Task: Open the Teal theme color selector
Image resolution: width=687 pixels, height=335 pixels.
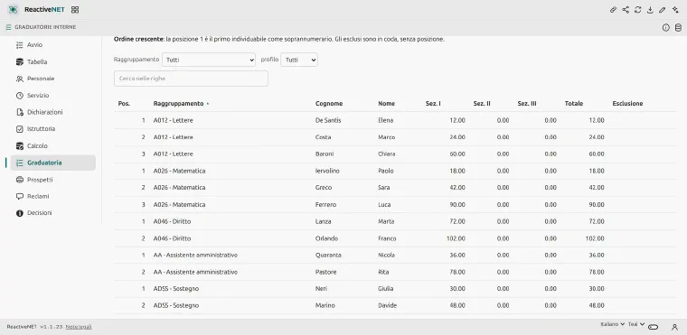Action: (636, 324)
